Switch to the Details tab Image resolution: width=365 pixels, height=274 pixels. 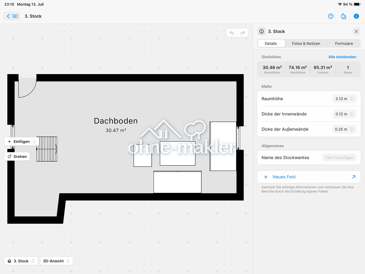pyautogui.click(x=271, y=43)
